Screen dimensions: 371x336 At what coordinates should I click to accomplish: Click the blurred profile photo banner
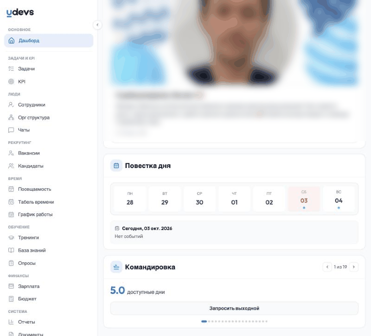(234, 43)
